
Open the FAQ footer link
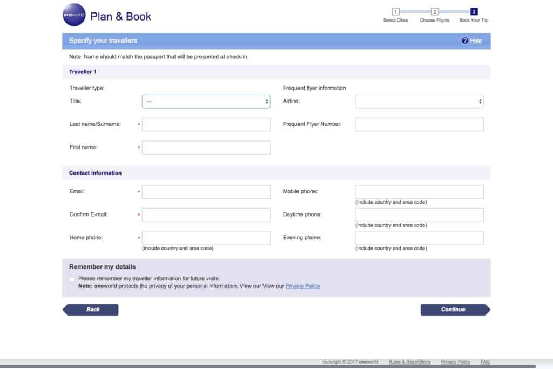485,362
